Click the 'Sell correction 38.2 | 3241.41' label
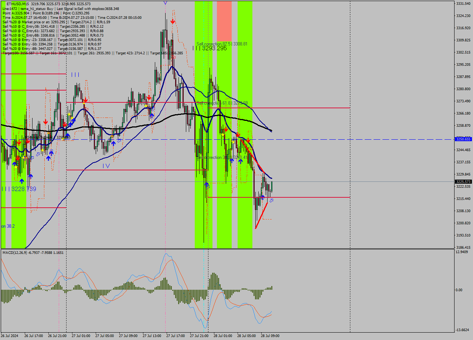The height and width of the screenshot is (340, 473). (222, 157)
